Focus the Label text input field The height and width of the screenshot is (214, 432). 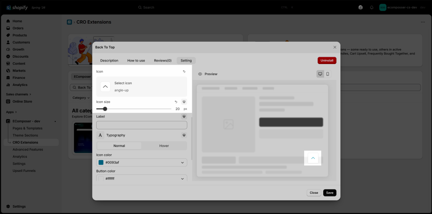[142, 125]
